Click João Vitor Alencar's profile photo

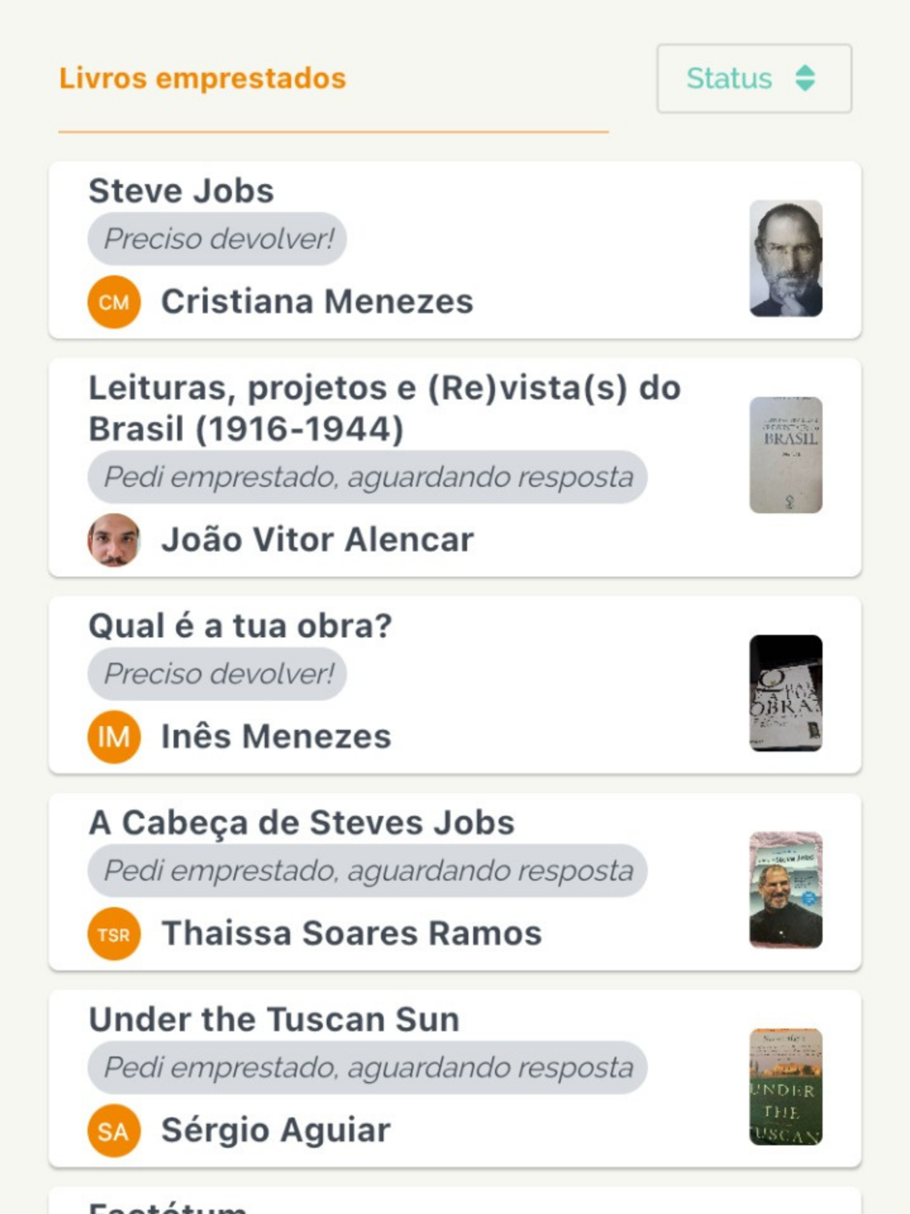114,540
